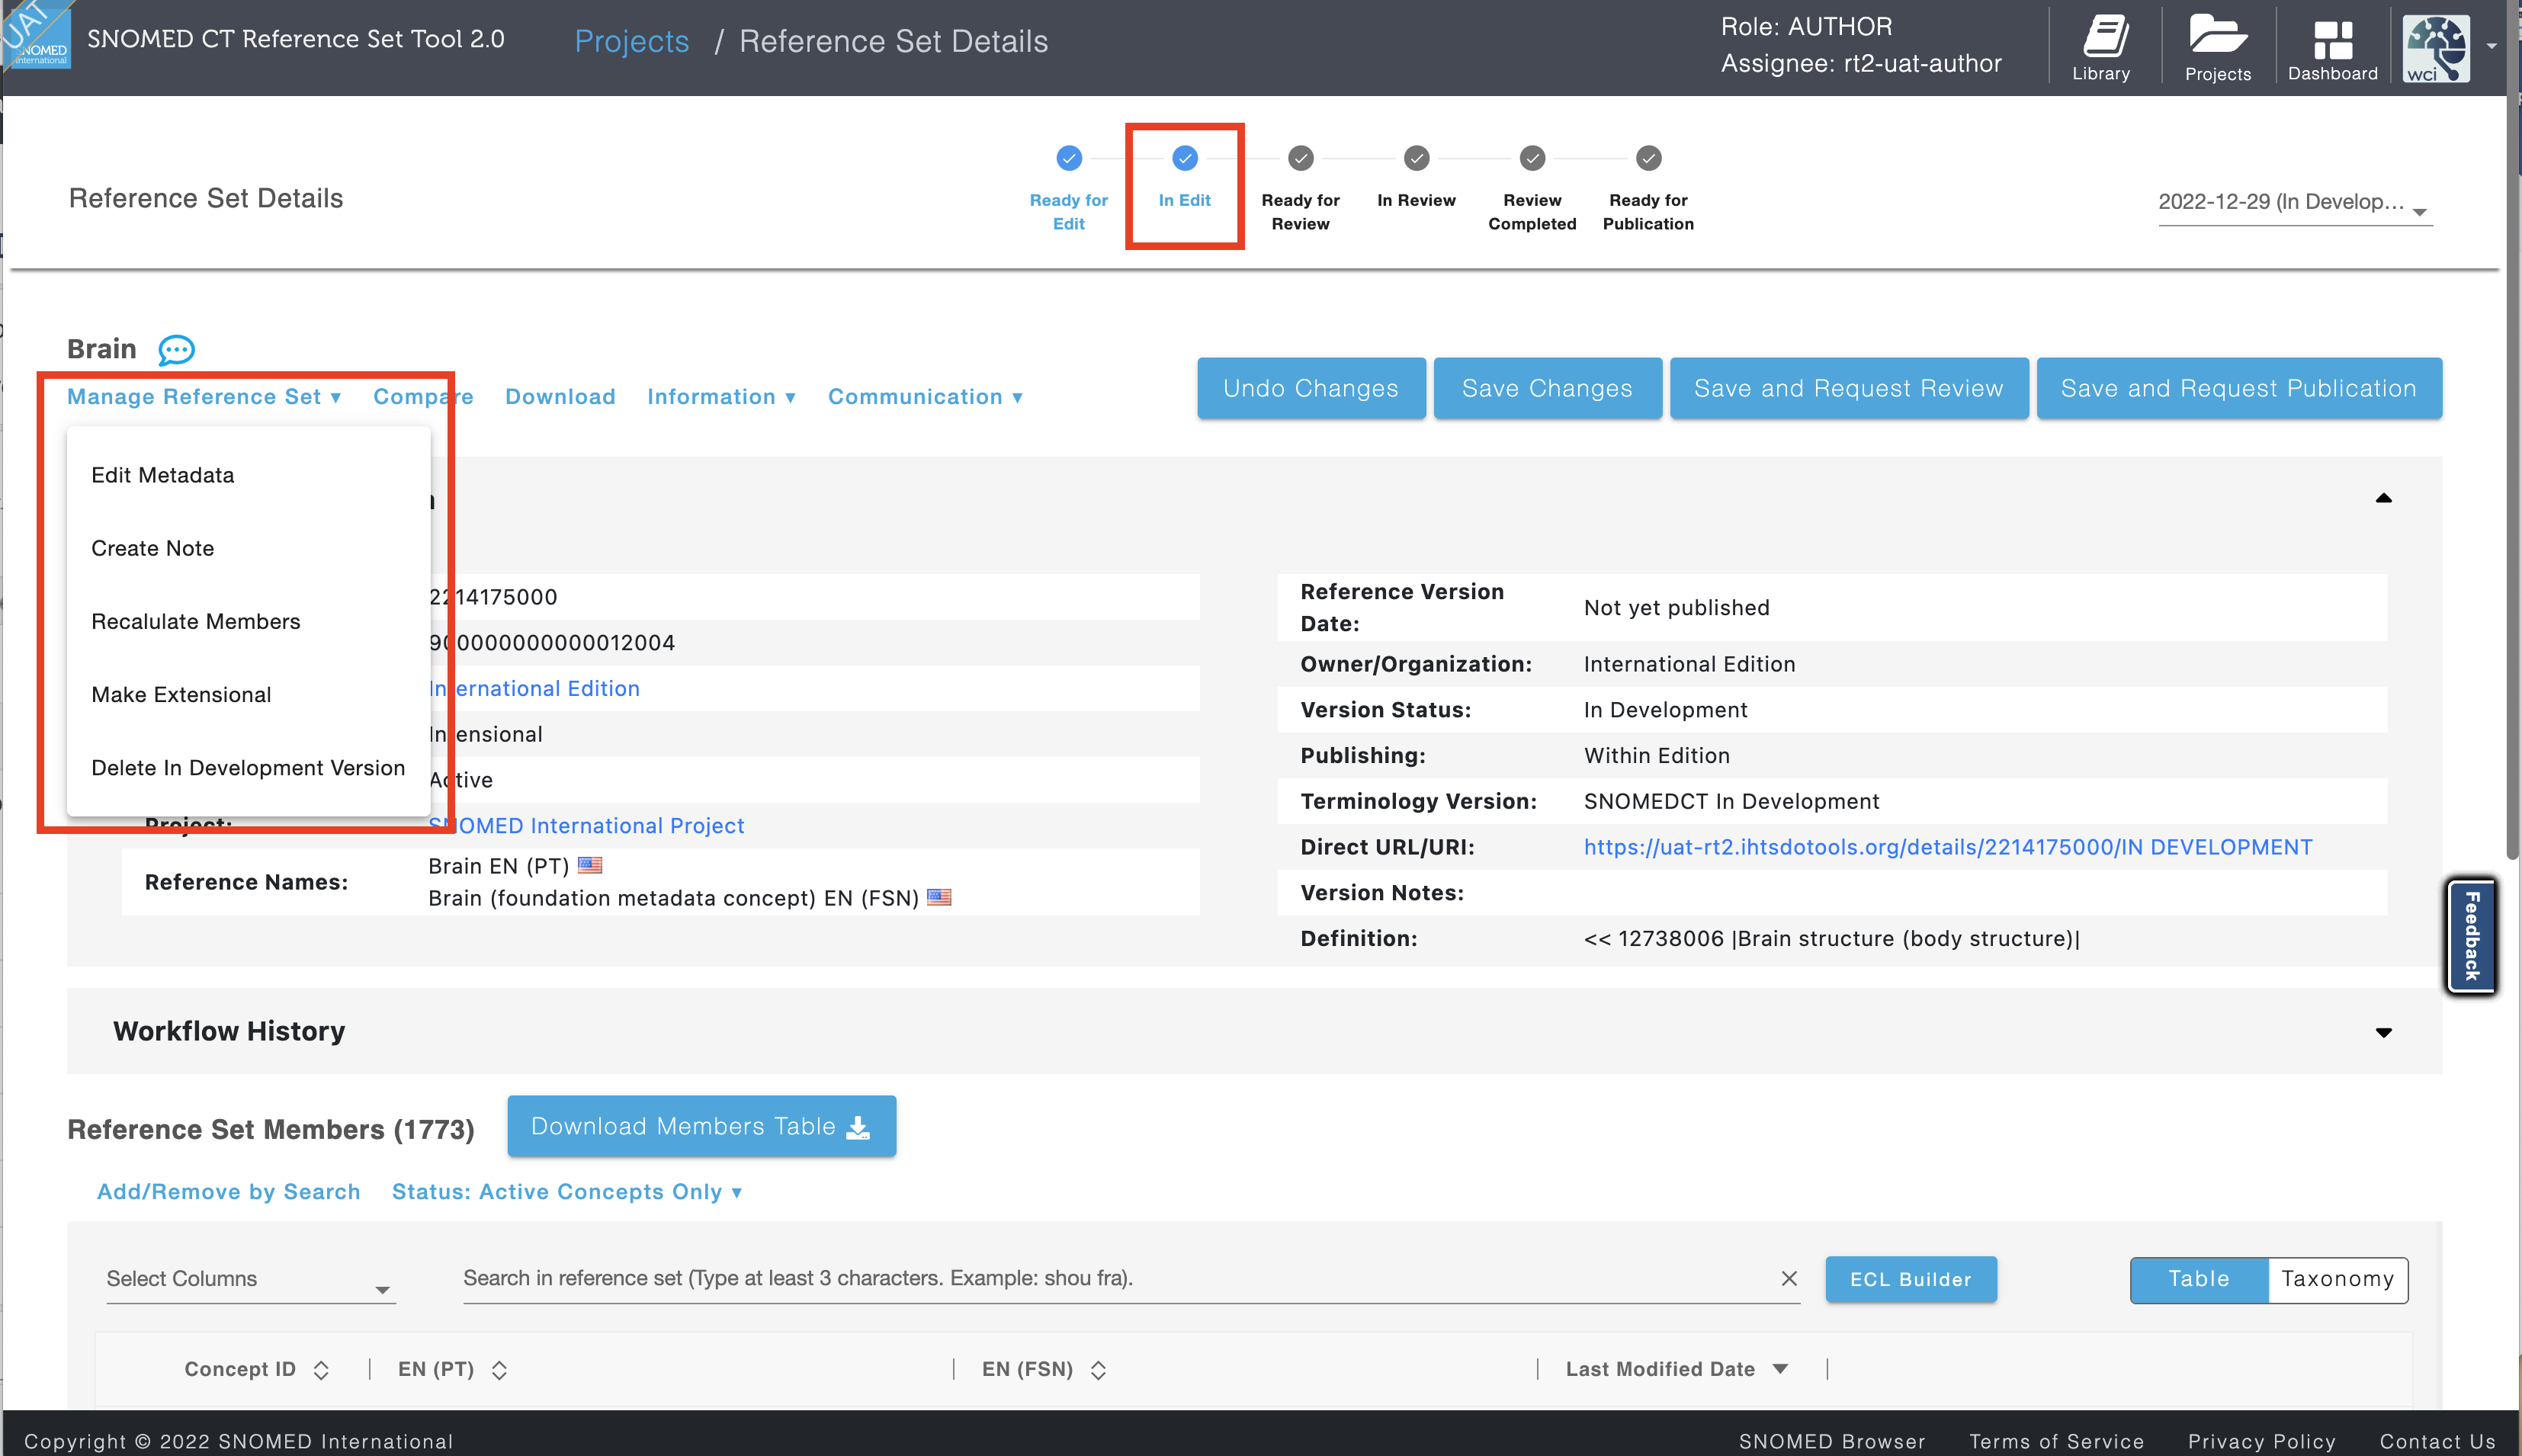Image resolution: width=2522 pixels, height=1456 pixels.
Task: Open the International Edition link
Action: (x=534, y=688)
